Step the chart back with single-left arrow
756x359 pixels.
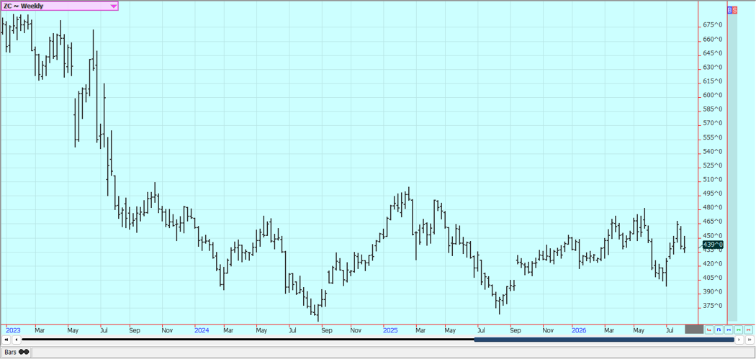pos(17,340)
